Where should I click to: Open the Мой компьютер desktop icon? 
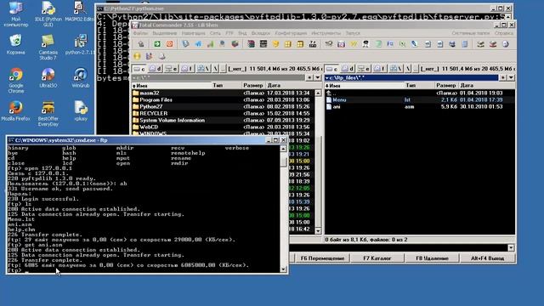point(15,14)
